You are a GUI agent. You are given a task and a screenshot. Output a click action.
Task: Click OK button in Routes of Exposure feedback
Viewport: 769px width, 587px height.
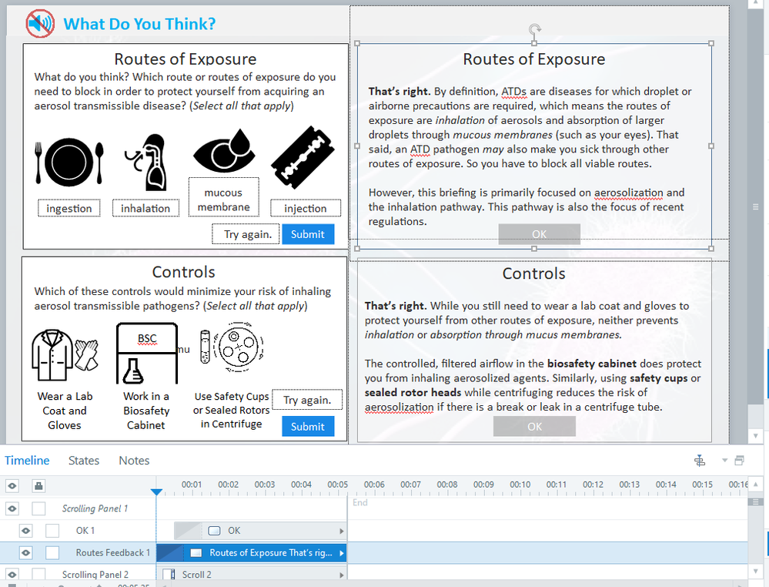pos(540,234)
